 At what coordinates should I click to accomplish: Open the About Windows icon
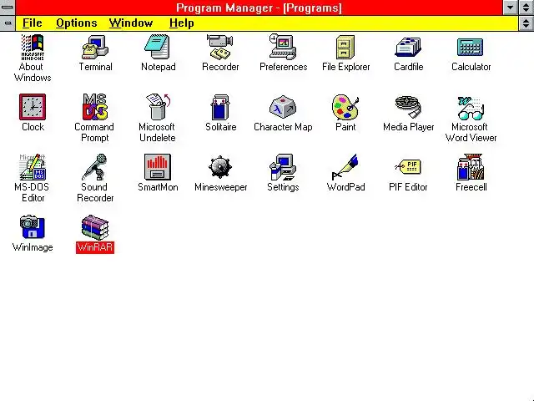pyautogui.click(x=33, y=47)
